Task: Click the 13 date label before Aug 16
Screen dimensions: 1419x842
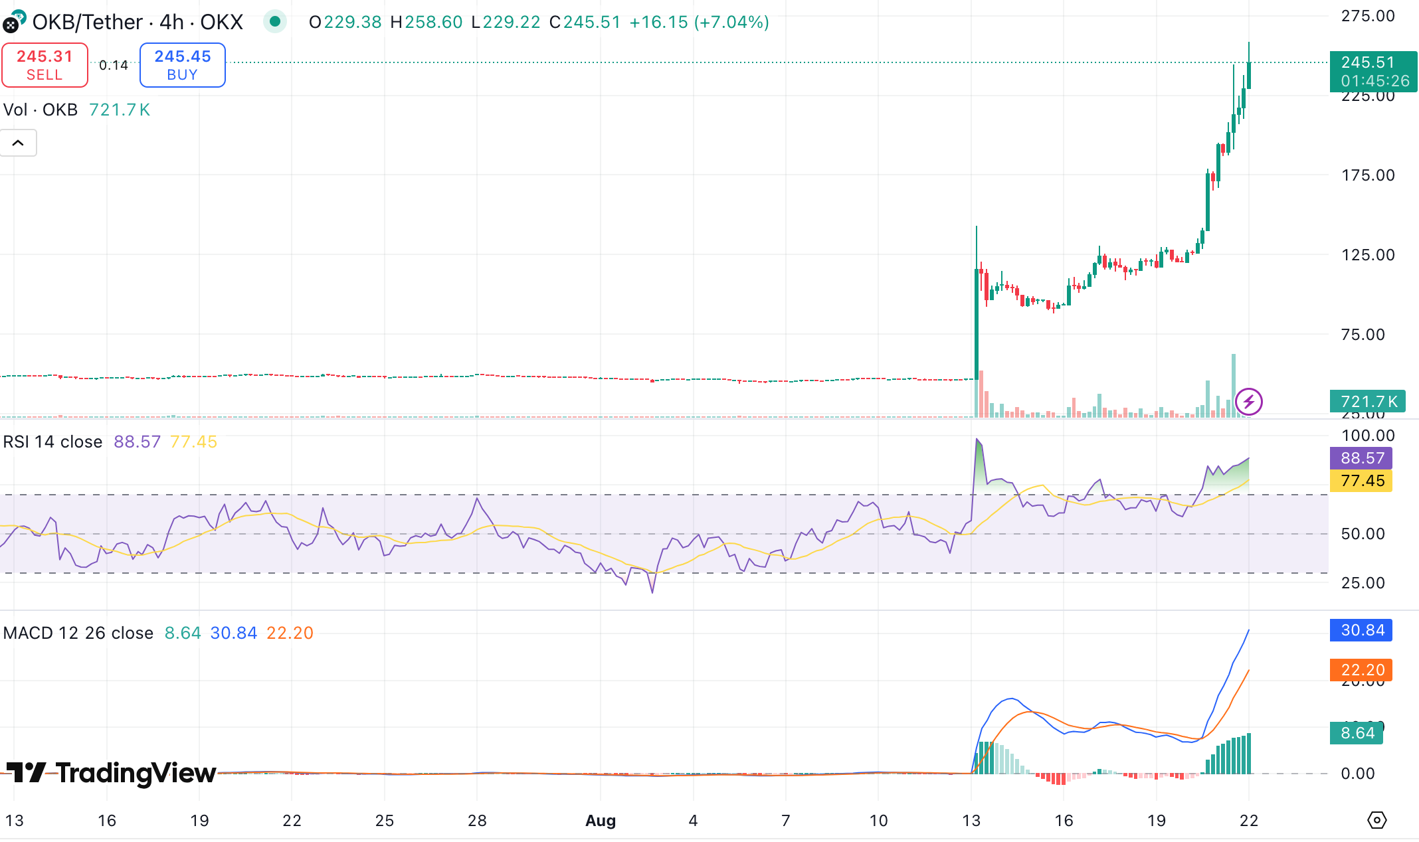Action: coord(971,821)
